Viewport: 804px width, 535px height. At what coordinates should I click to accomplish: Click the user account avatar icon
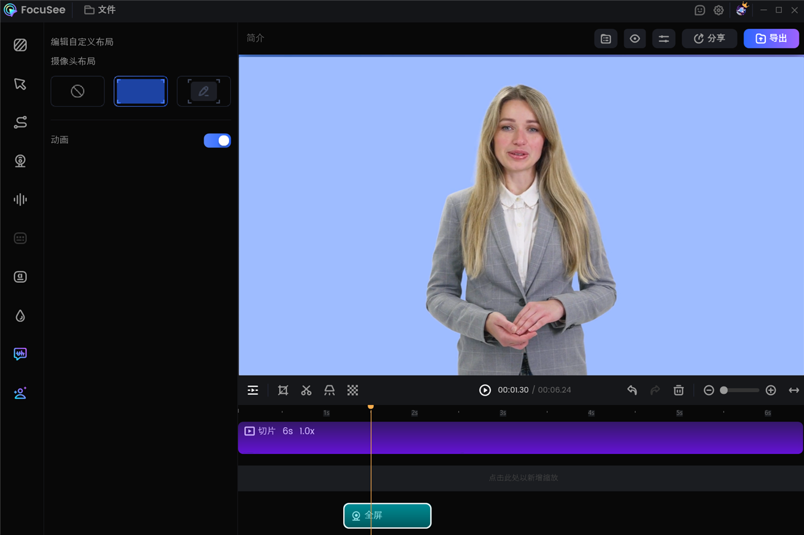[742, 9]
